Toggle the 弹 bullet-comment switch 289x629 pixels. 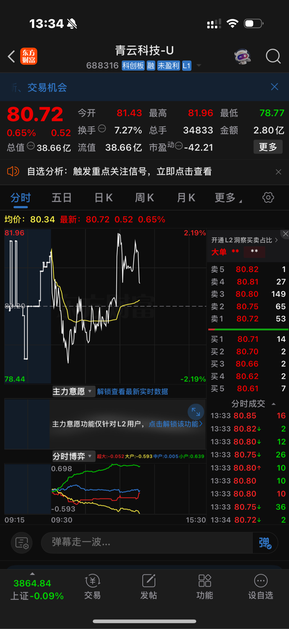pos(265,543)
